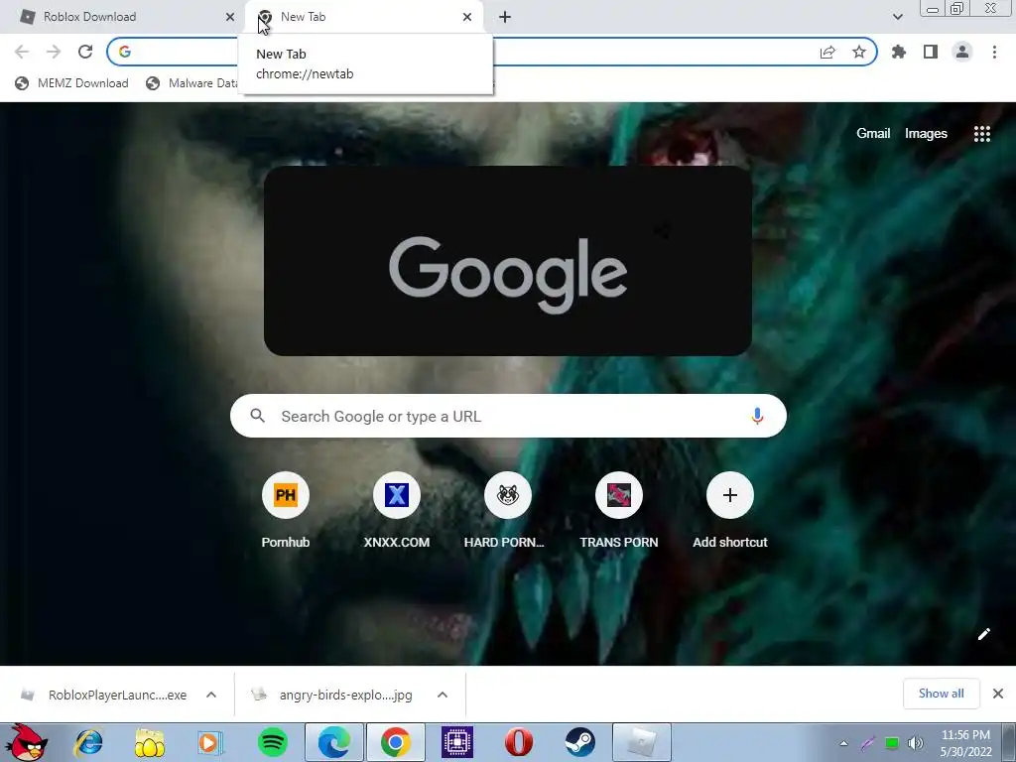Open the downloaded RobloxPlayerLauncher.exe file
The image size is (1016, 762).
click(103, 695)
